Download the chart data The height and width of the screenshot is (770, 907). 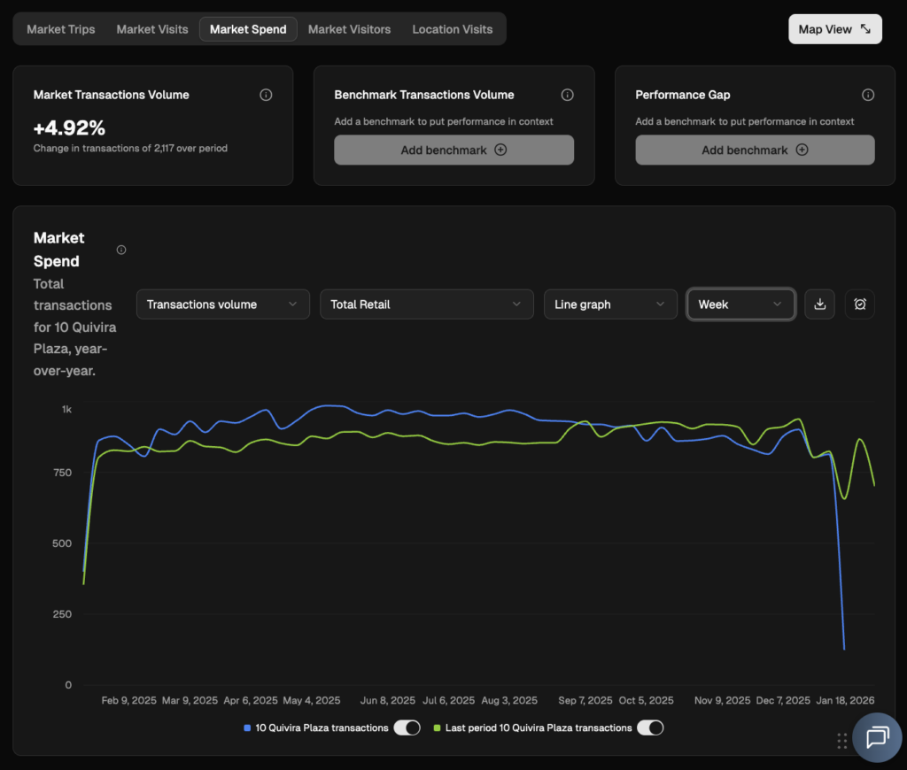pyautogui.click(x=819, y=304)
